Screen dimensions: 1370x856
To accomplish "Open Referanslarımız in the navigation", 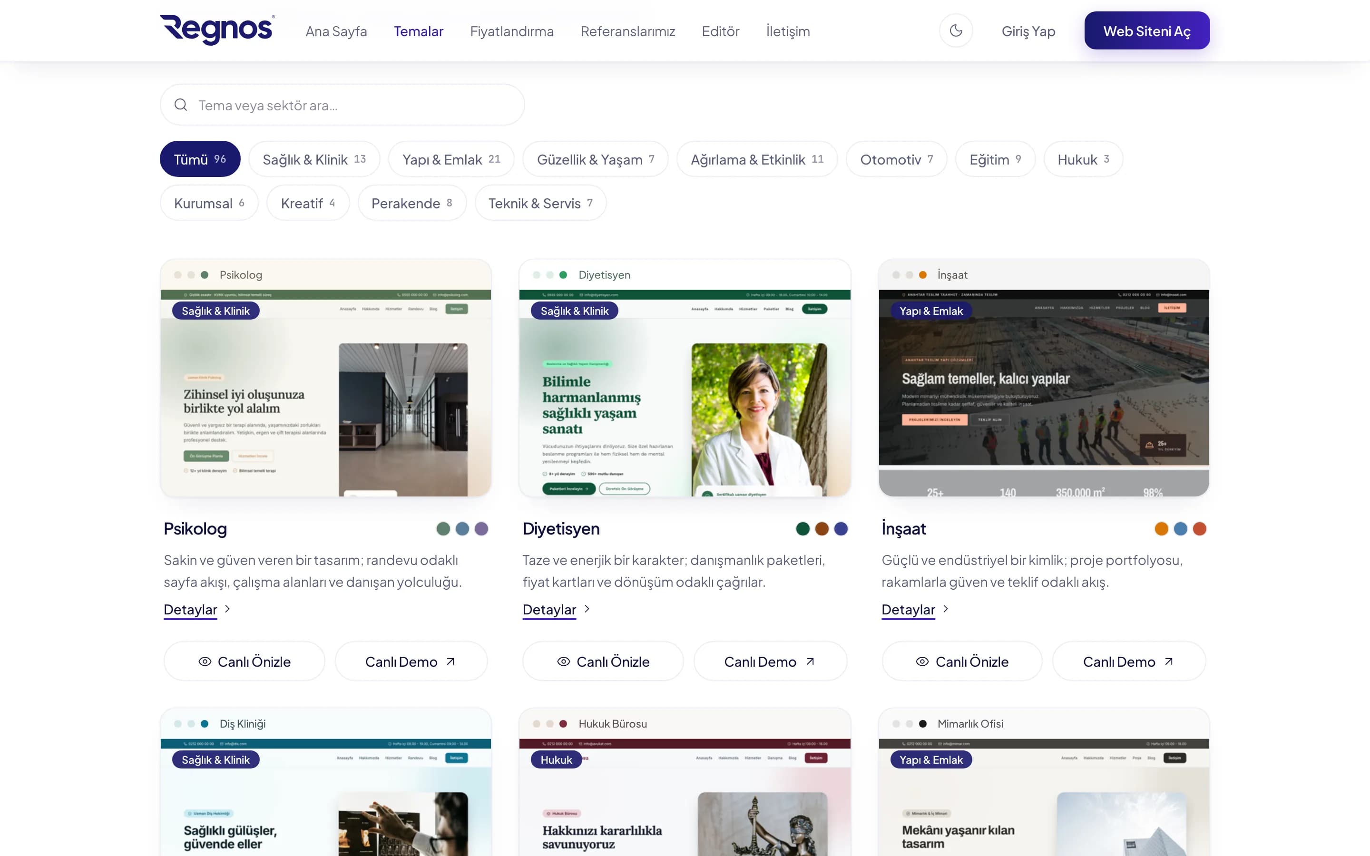I will tap(628, 31).
